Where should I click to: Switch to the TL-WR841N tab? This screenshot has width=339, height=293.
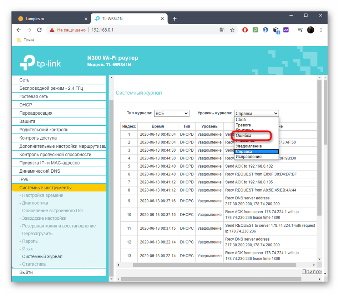click(129, 19)
